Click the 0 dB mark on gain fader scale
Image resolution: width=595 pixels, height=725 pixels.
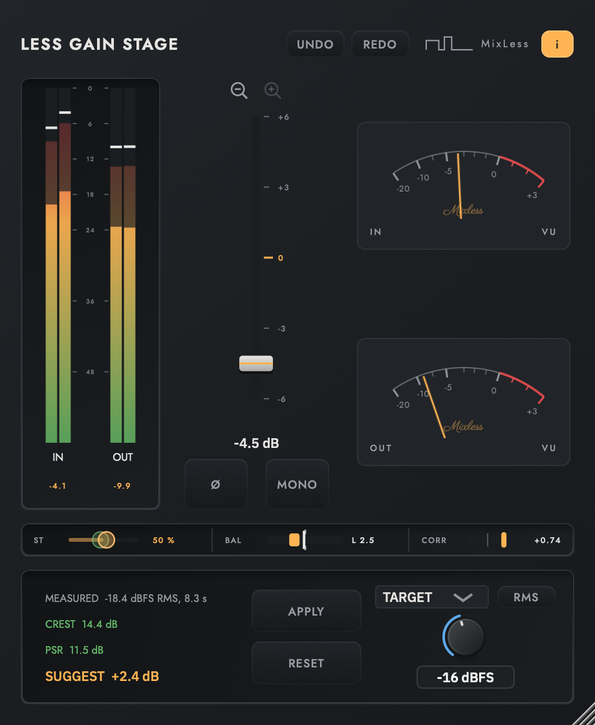[x=274, y=258]
